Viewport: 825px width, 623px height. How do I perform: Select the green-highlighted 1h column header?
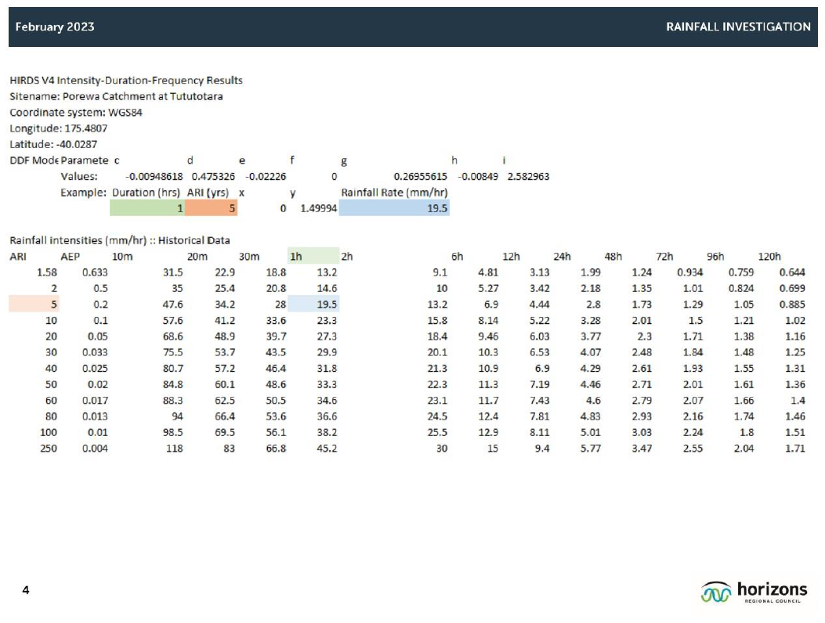(313, 256)
